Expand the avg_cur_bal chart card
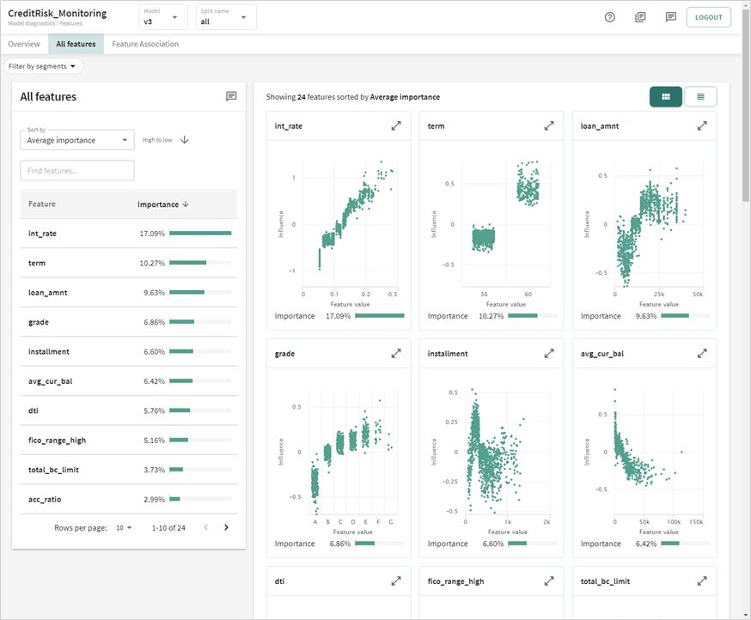The image size is (751, 620). pos(702,353)
